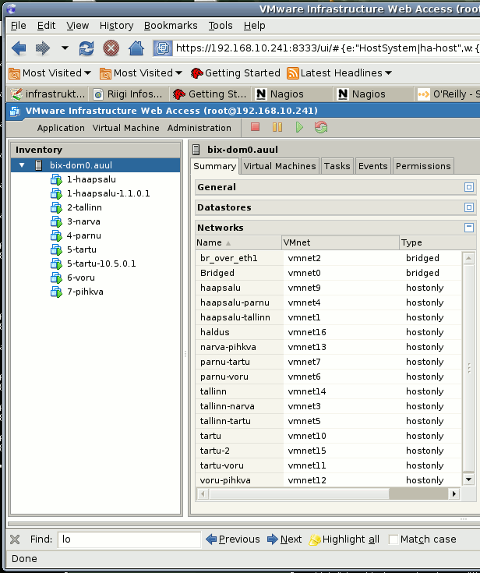This screenshot has width=480, height=573.
Task: Stop loading the page
Action: [111, 48]
